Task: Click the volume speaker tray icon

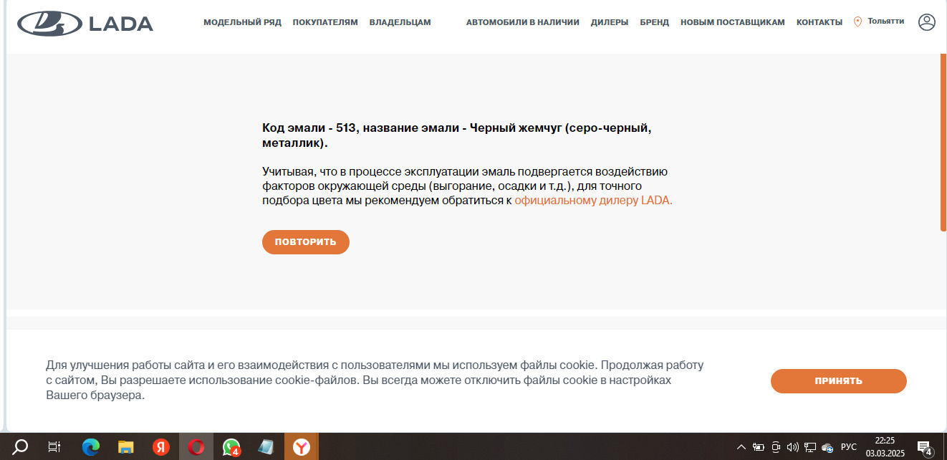Action: coord(792,447)
